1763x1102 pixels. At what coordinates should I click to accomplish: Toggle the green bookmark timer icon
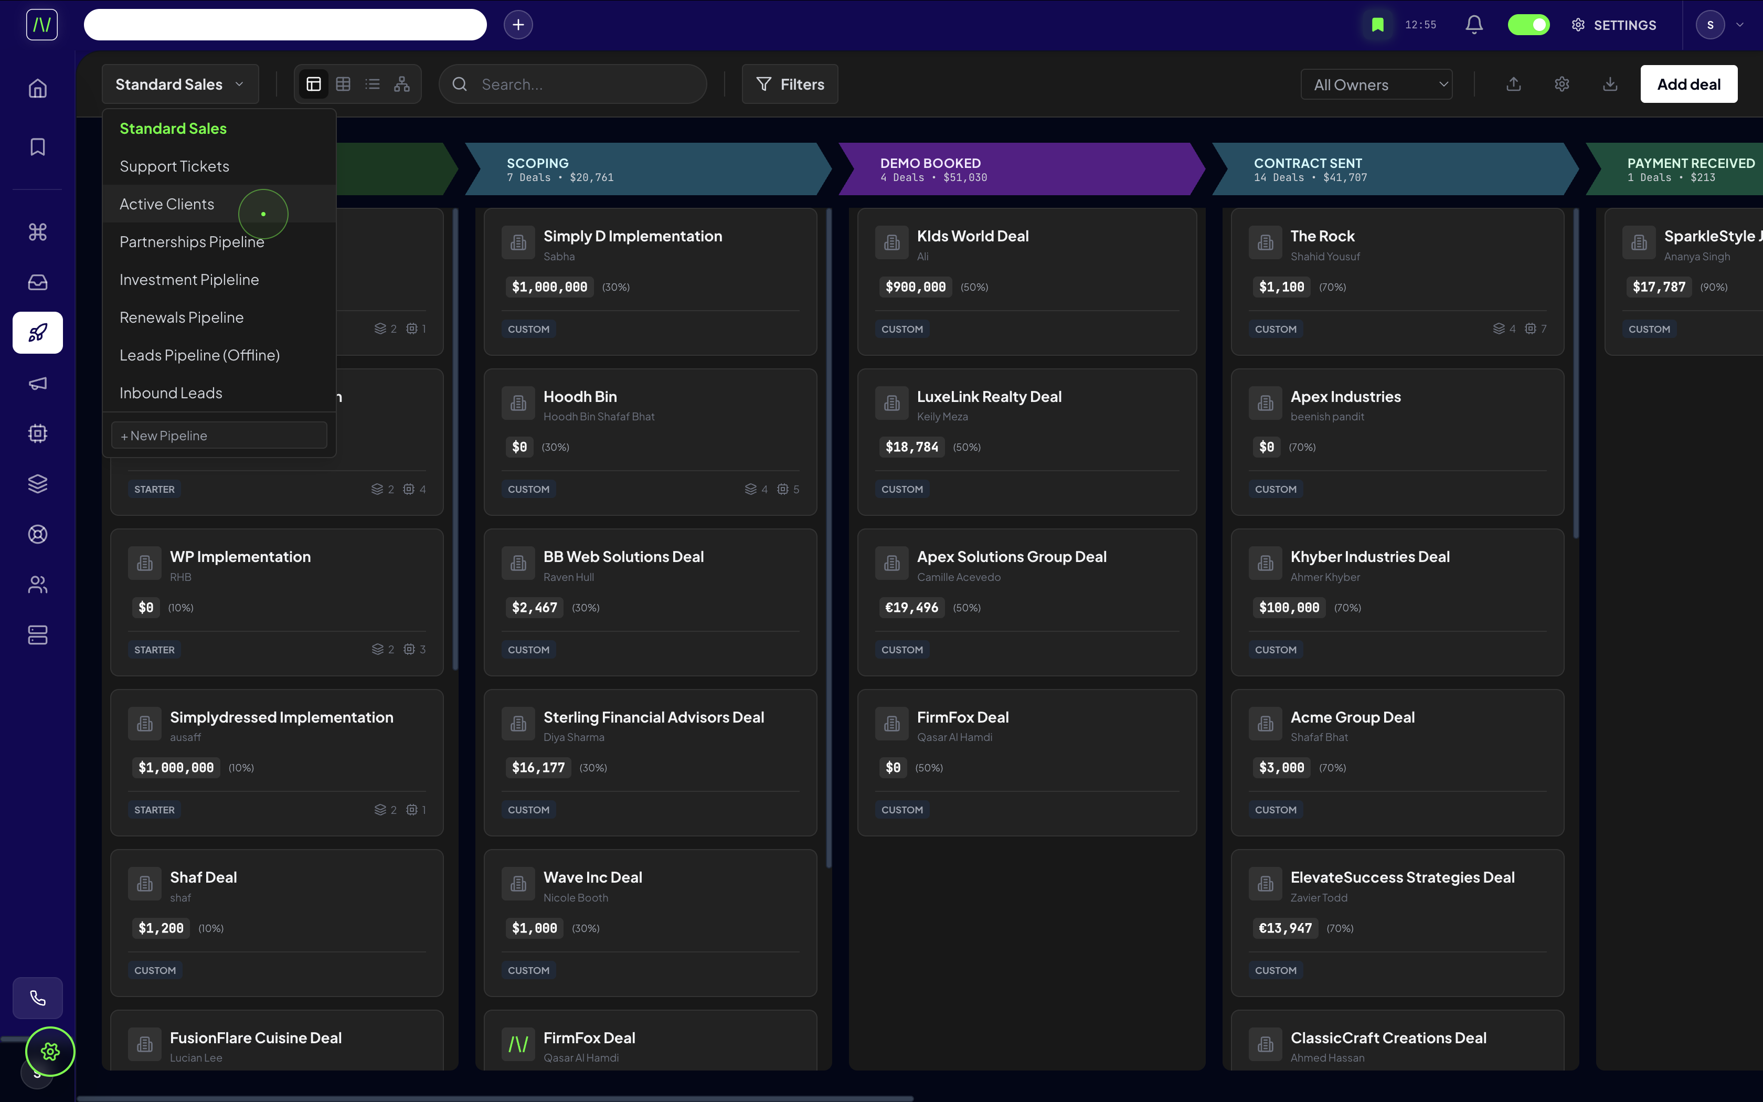coord(1378,25)
